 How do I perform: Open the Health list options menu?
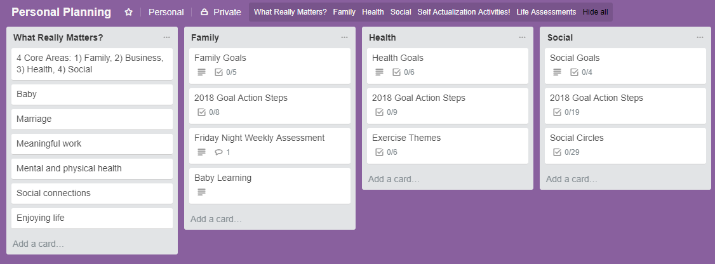(x=522, y=37)
